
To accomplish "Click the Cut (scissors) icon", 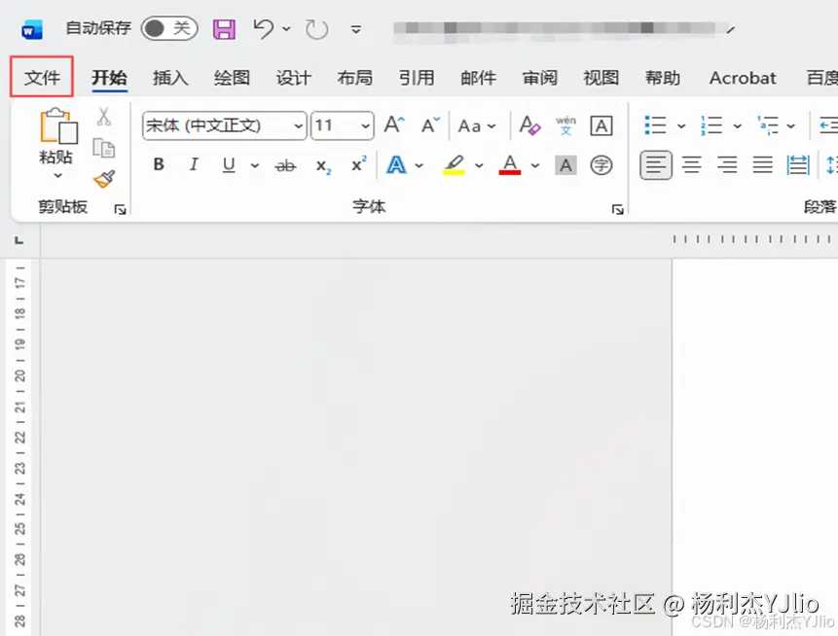I will (106, 115).
